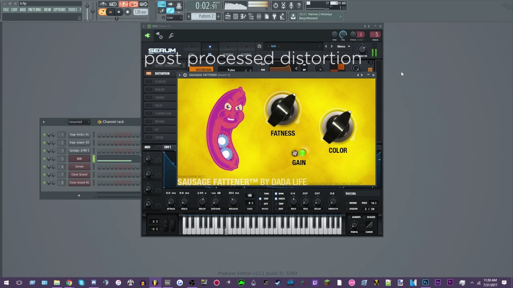Select the trap-snare-03 channel button
513x288 pixels.
tap(79, 143)
